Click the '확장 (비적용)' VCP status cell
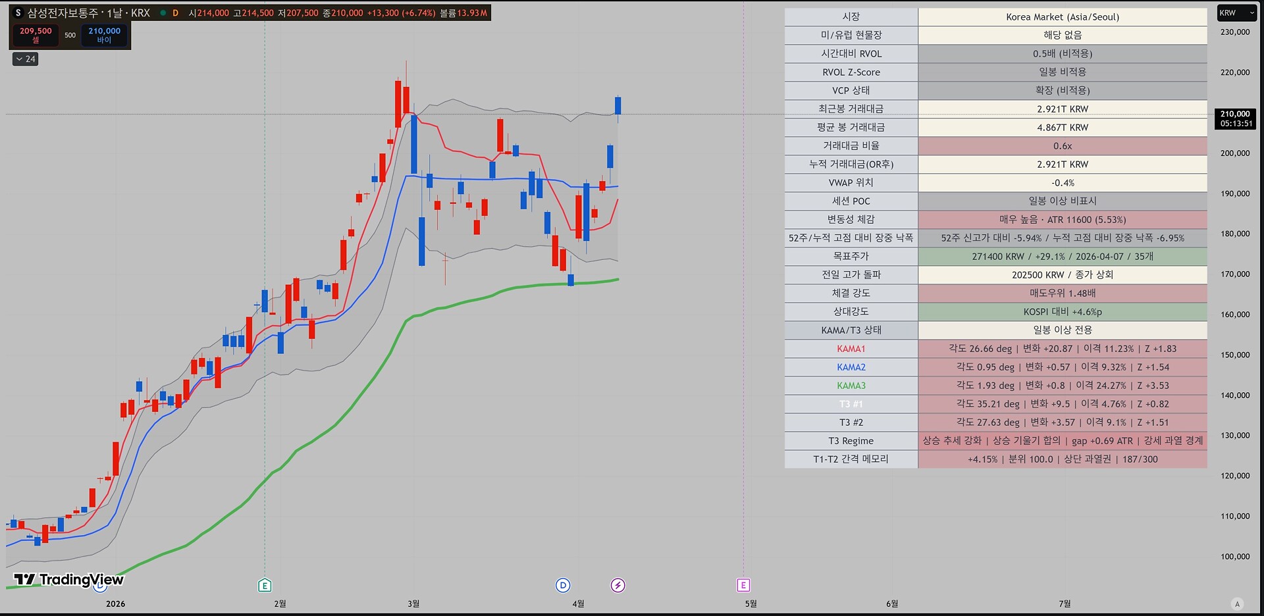 coord(1063,91)
